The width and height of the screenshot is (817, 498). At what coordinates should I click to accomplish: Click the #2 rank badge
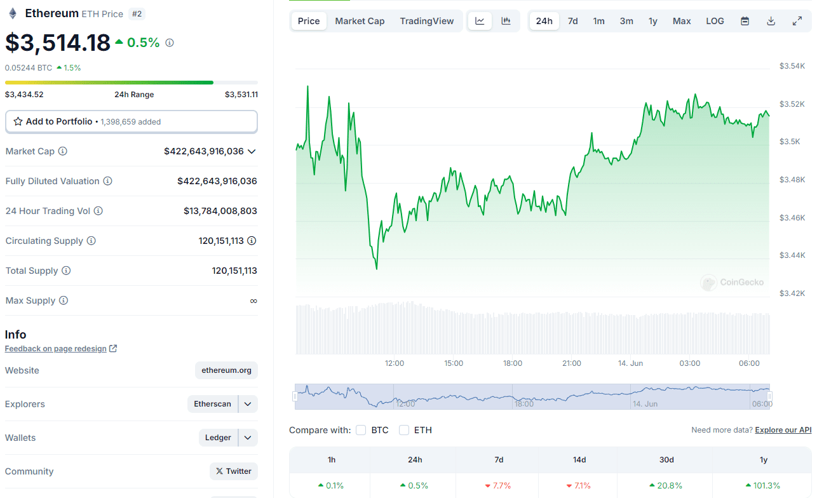pos(137,13)
